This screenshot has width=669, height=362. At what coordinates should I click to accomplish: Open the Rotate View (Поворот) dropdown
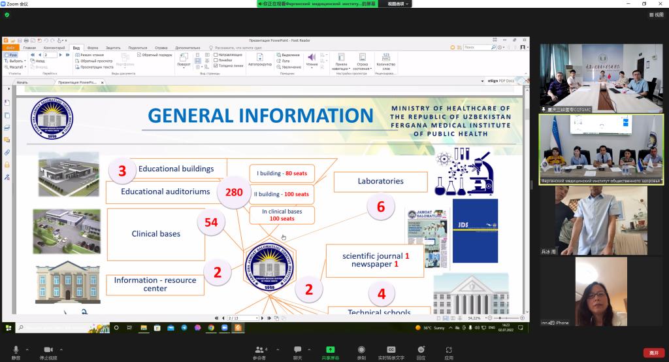184,59
